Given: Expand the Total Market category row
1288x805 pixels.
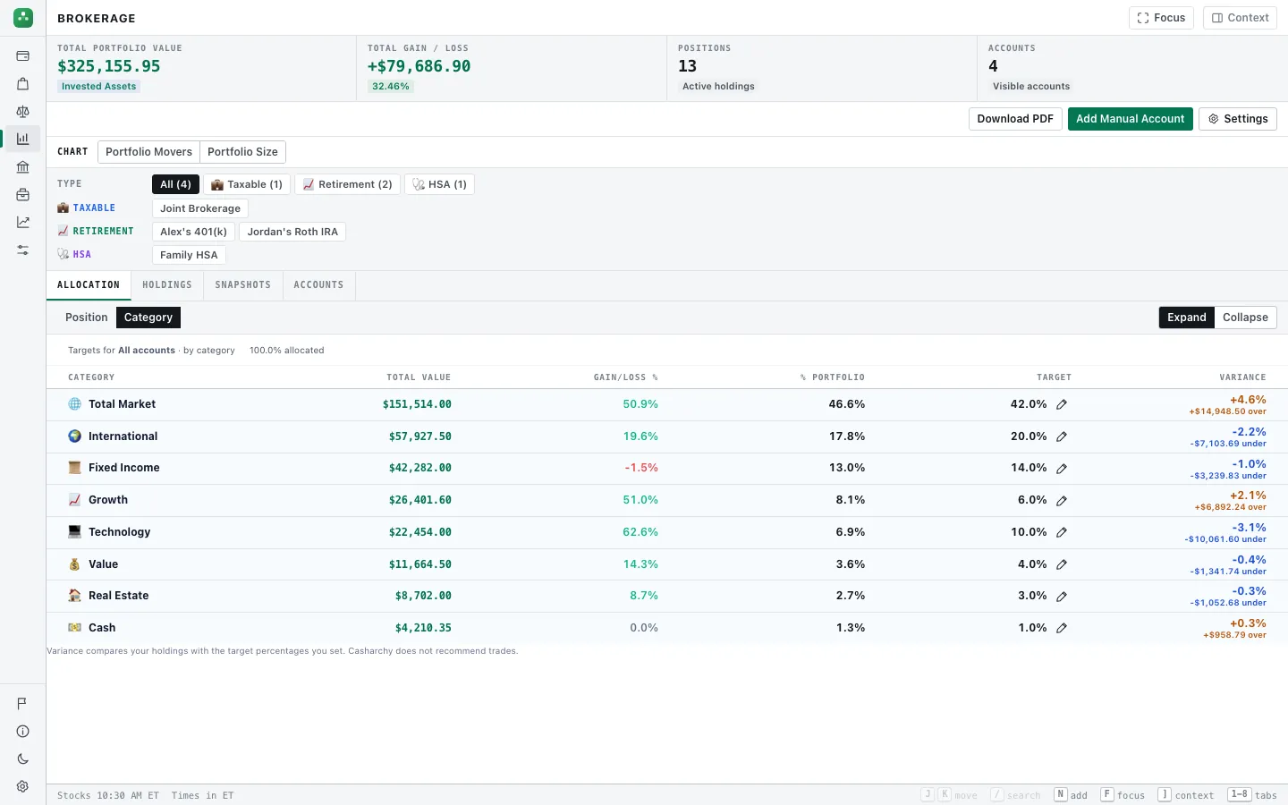Looking at the screenshot, I should coord(666,404).
